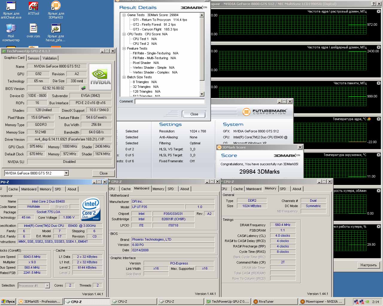Open Mainboard tab in CPU-Z Memory window
Screen dimensions: 383x306
[x=254, y=189]
